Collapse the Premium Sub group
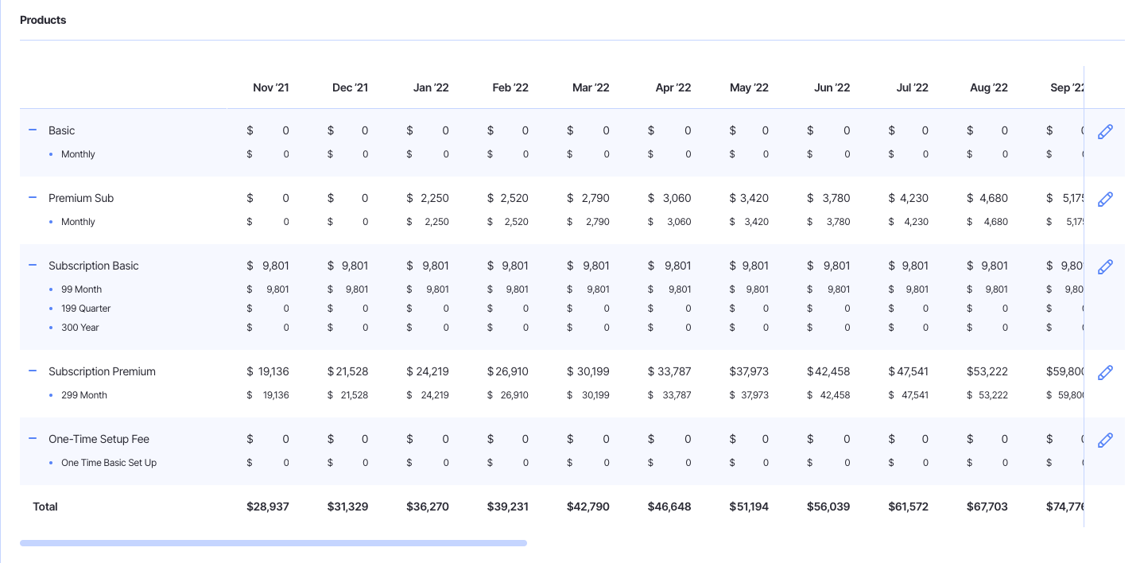Image resolution: width=1144 pixels, height=563 pixels. pos(33,198)
